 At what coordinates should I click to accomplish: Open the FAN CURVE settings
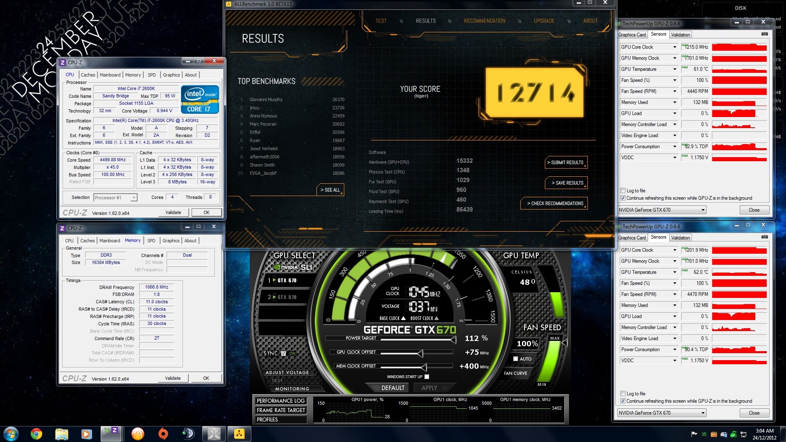pyautogui.click(x=515, y=373)
